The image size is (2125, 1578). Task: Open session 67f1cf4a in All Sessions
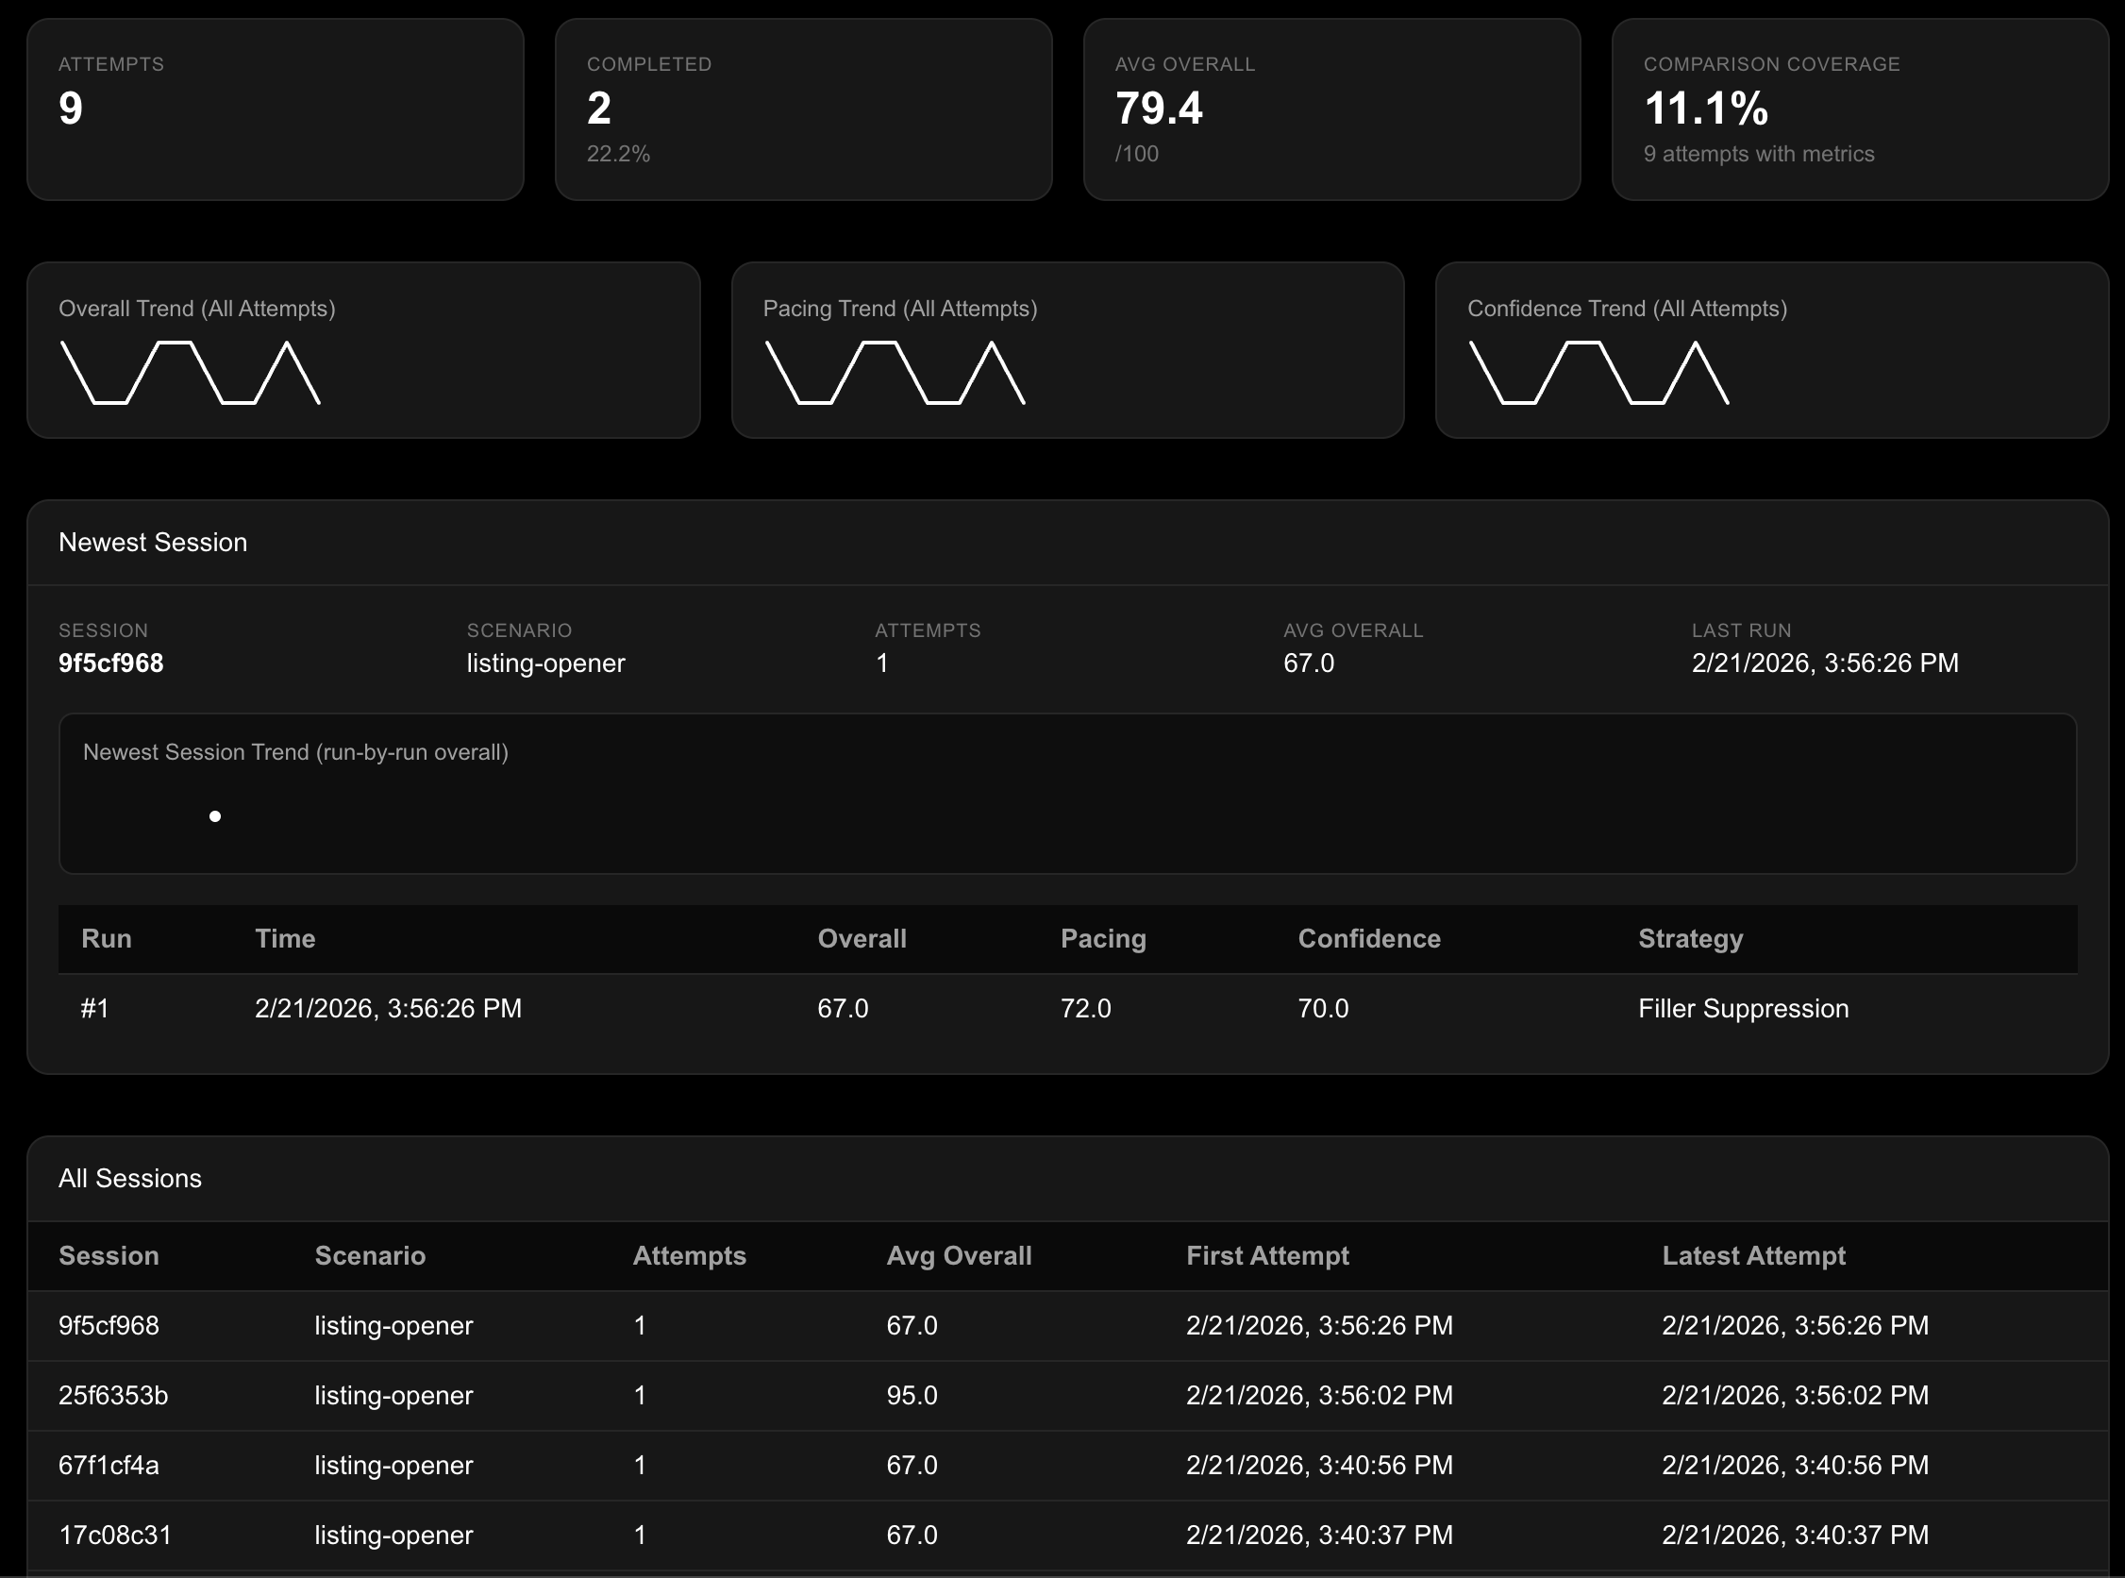pos(109,1466)
